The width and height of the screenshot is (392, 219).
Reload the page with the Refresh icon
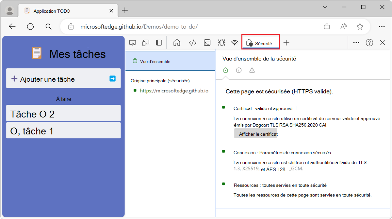tap(30, 27)
